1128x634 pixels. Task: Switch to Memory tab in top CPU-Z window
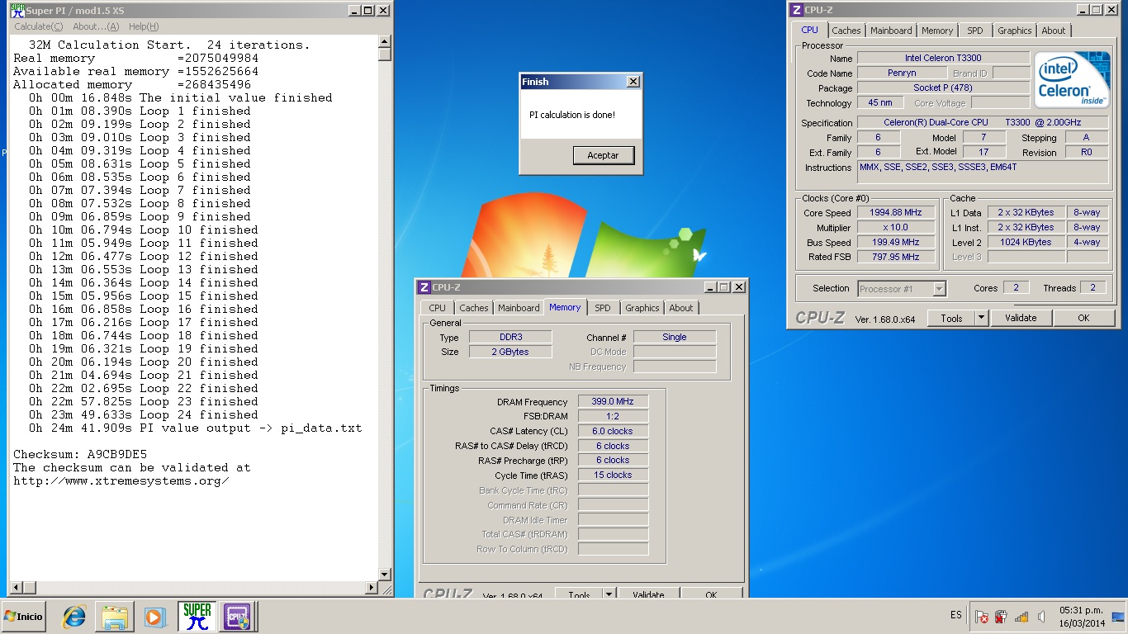pyautogui.click(x=937, y=31)
